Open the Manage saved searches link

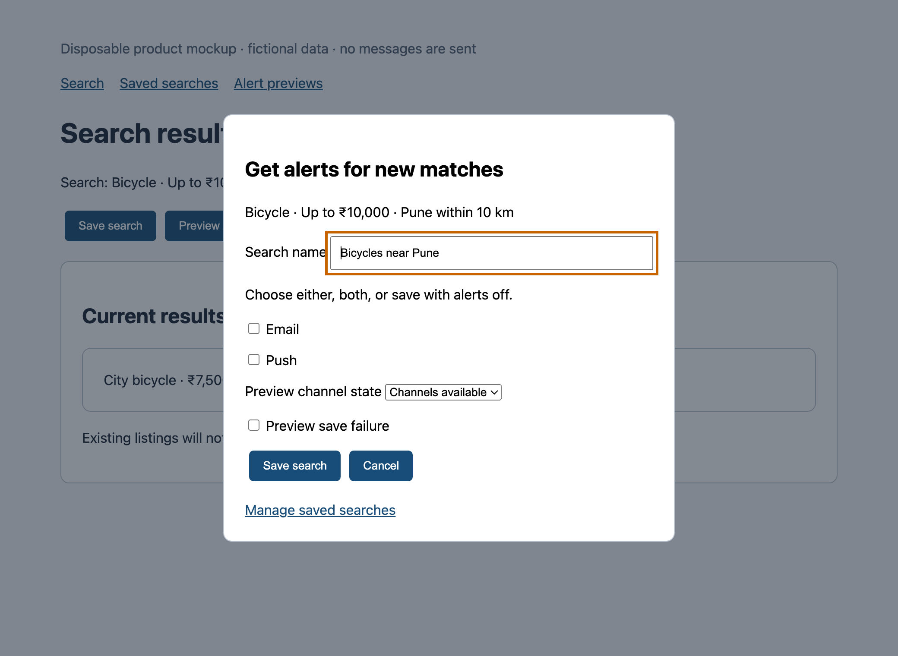tap(320, 510)
